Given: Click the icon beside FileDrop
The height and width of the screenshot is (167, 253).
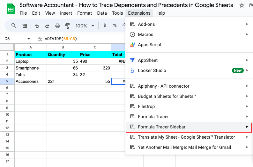Looking at the screenshot, I should click(x=132, y=106).
